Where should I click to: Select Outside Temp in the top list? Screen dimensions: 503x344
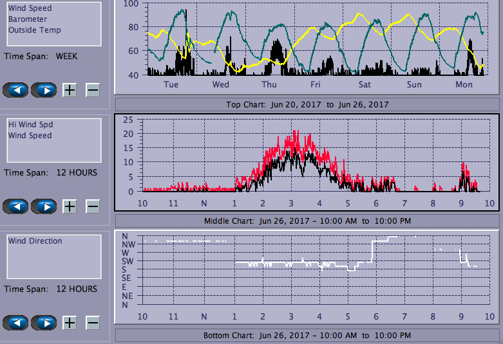35,30
